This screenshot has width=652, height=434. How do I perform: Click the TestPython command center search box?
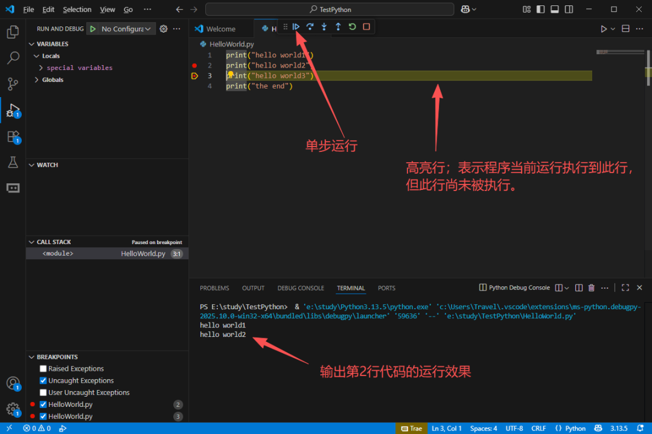(x=330, y=9)
